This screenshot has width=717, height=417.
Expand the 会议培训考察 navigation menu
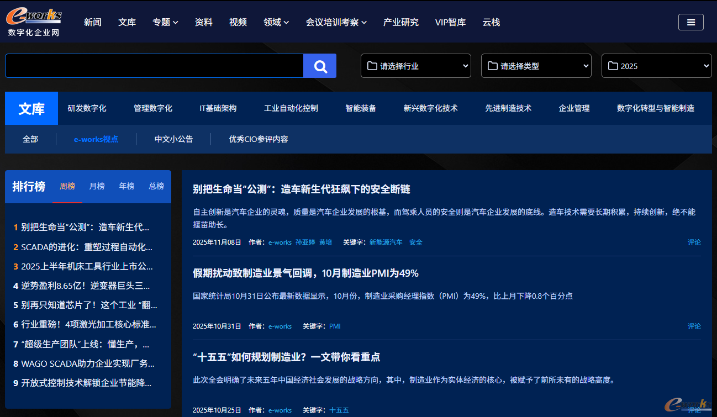click(336, 22)
